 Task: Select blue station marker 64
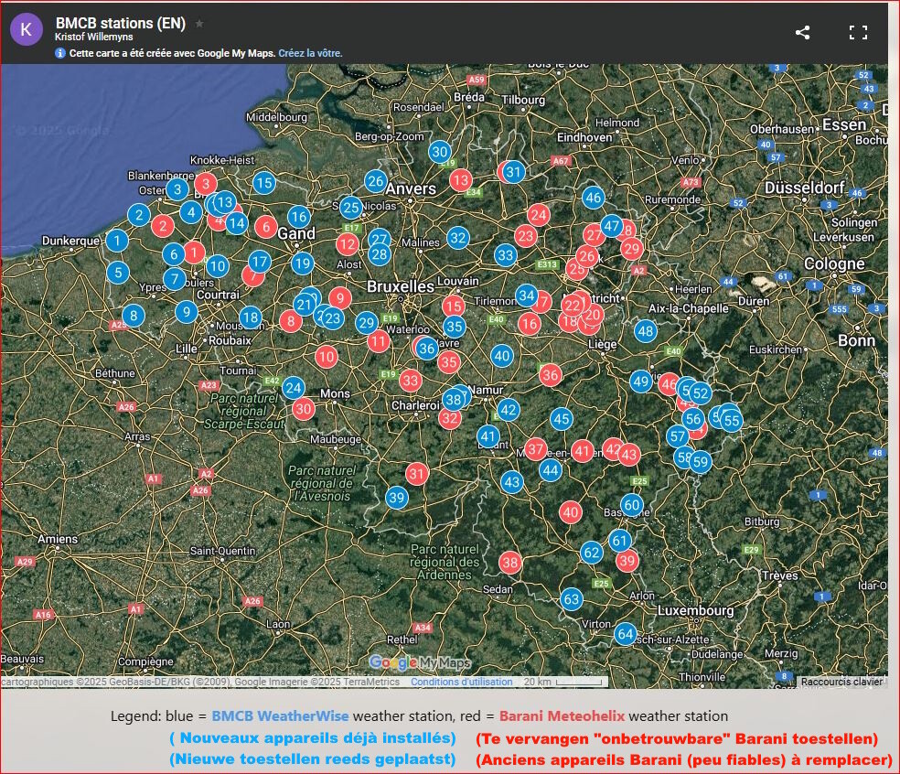(x=625, y=634)
